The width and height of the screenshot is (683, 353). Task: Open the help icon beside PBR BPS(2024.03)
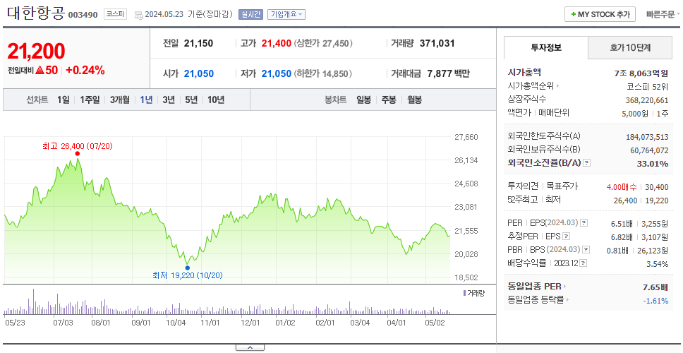click(x=587, y=250)
